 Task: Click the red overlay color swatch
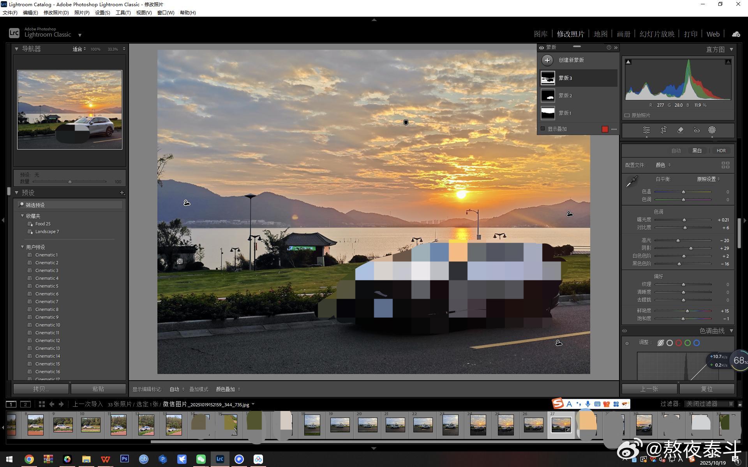tap(605, 129)
